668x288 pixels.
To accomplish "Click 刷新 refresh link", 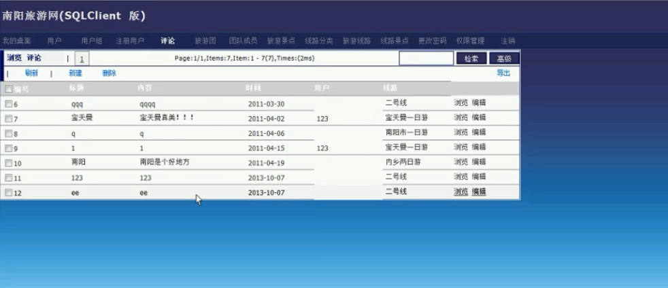I will tap(31, 73).
